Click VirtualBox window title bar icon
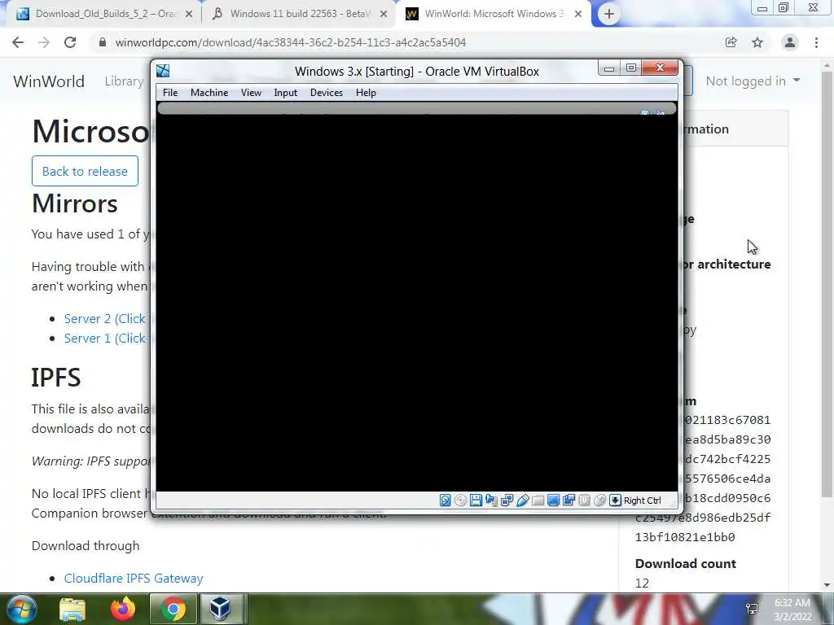 163,71
